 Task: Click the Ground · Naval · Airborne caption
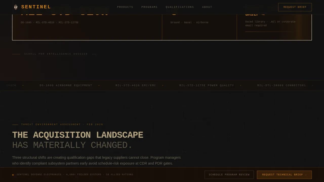(x=189, y=22)
